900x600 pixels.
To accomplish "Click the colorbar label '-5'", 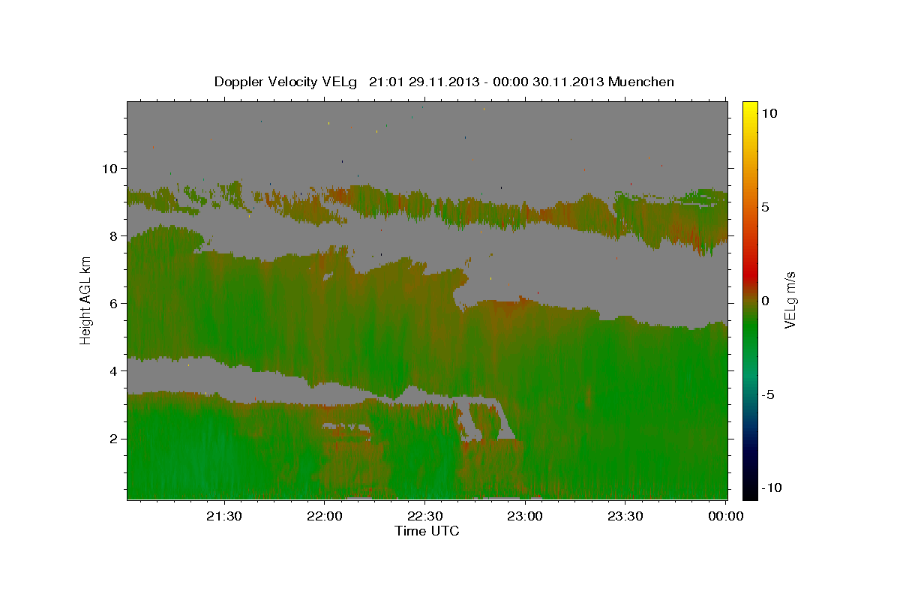I will tap(768, 394).
